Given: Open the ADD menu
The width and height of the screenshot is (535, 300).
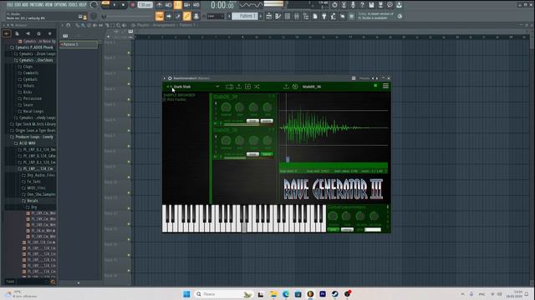Looking at the screenshot, I should coord(25,5).
